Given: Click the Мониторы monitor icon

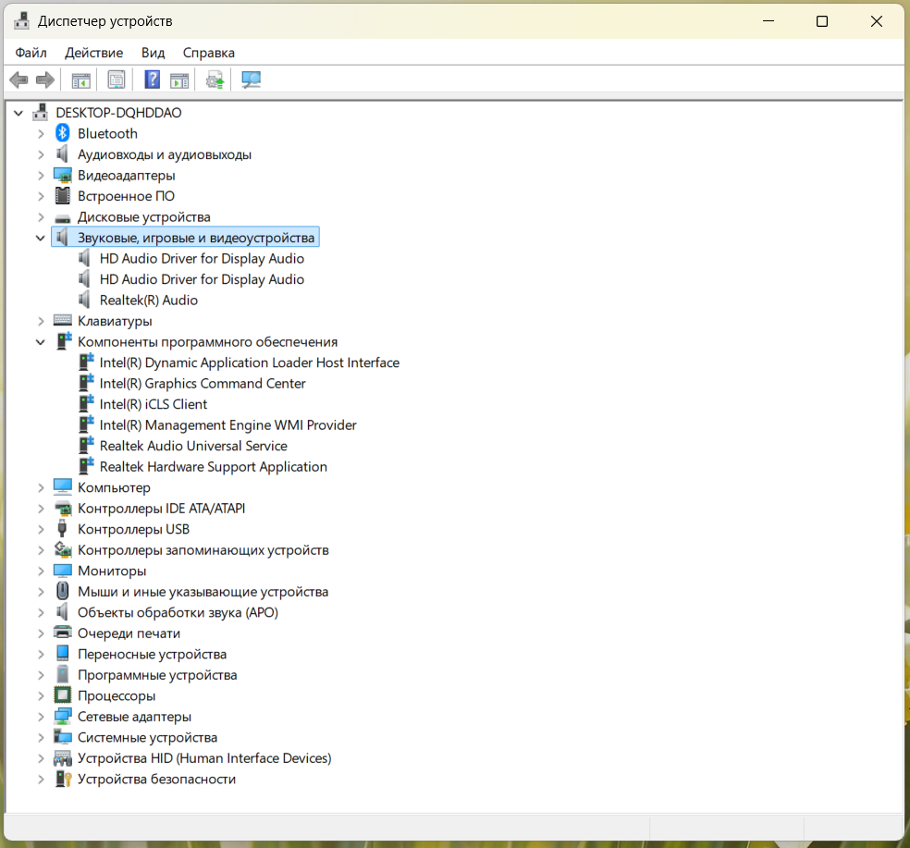Looking at the screenshot, I should point(63,571).
